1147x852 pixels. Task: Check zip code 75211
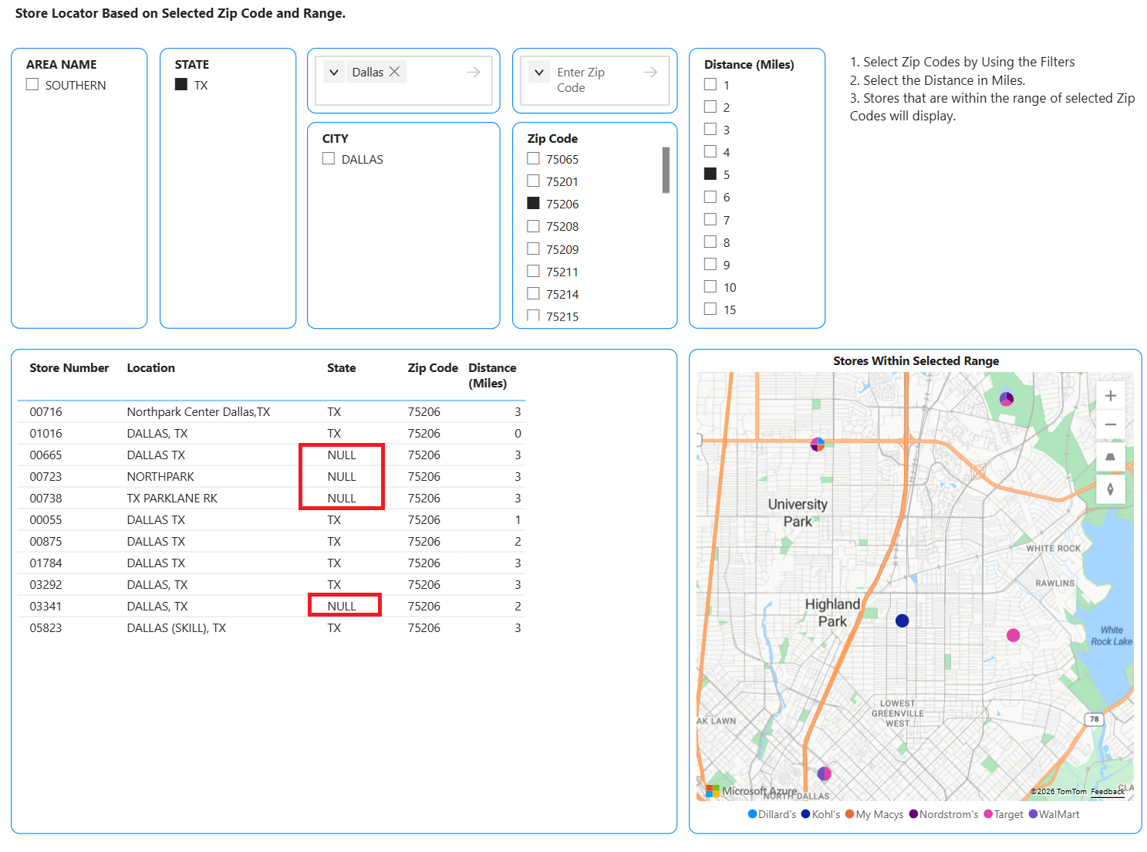click(x=533, y=271)
